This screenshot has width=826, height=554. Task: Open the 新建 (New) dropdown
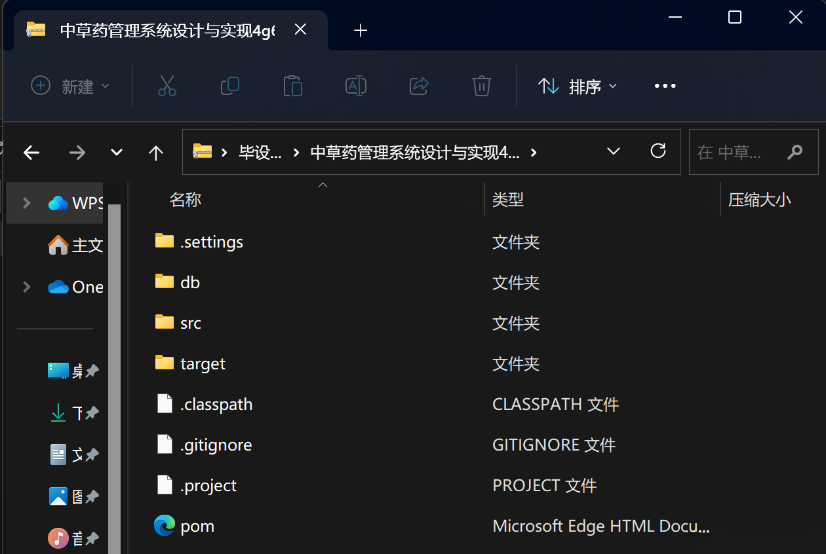point(70,86)
